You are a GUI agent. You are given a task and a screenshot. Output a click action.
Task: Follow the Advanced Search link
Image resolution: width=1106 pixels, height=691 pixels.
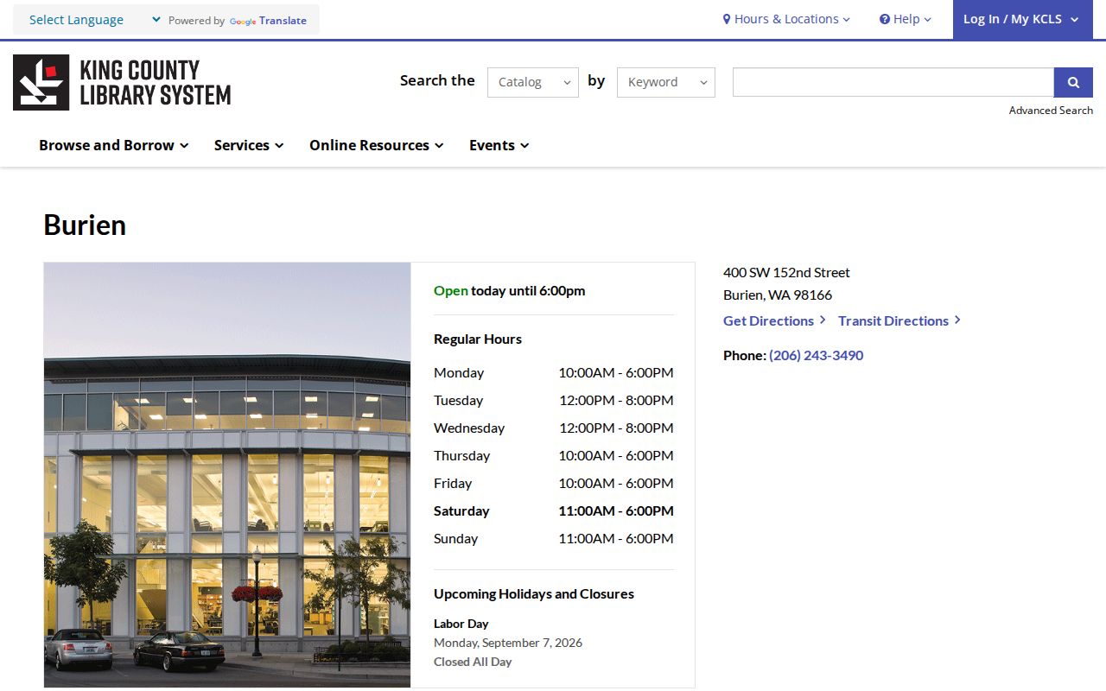(1051, 111)
